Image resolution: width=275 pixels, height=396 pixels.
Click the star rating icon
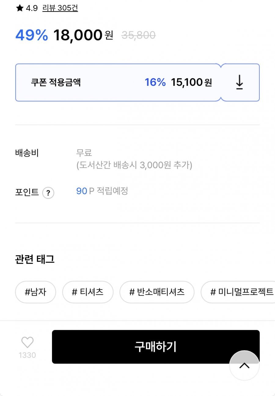(x=20, y=8)
